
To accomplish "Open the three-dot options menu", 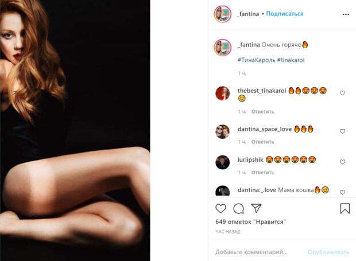I will [x=346, y=14].
